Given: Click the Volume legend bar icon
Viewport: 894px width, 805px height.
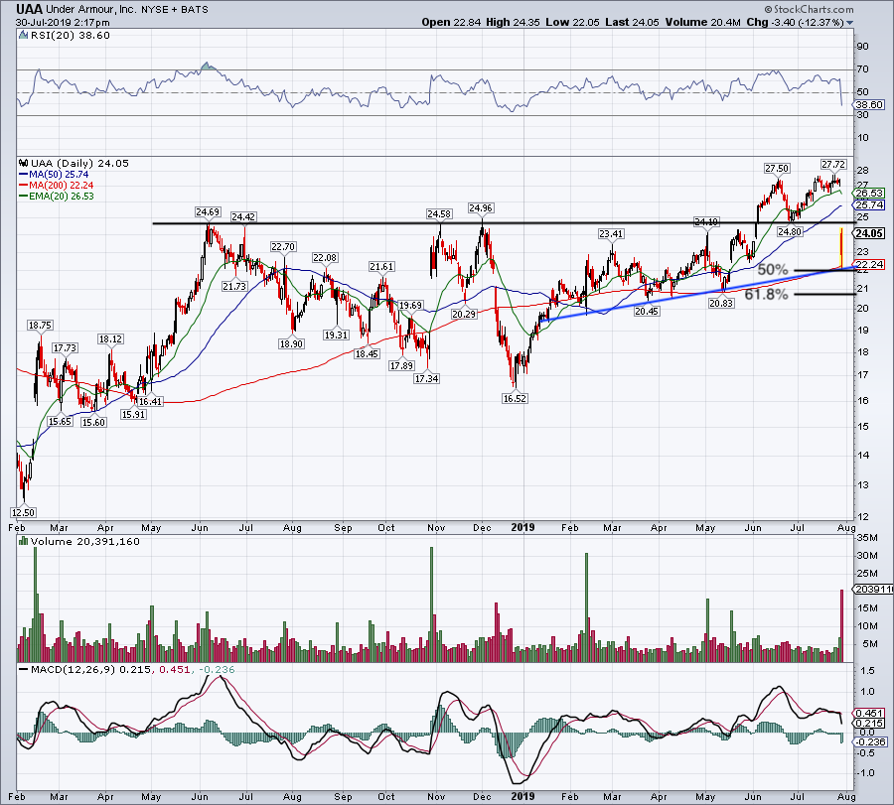Looking at the screenshot, I should [x=23, y=541].
